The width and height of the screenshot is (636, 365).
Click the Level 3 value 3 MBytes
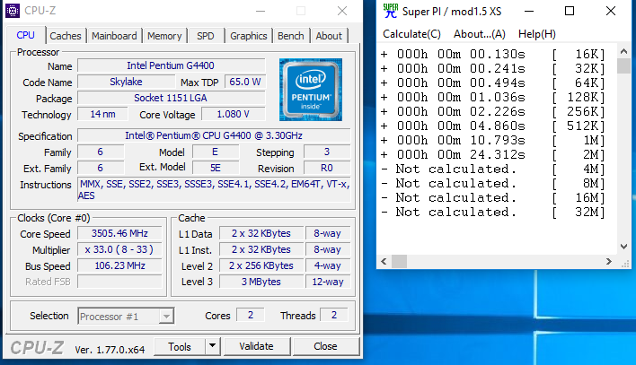pyautogui.click(x=261, y=282)
